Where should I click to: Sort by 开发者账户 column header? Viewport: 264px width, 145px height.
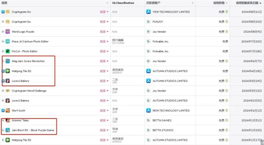pos(153,3)
